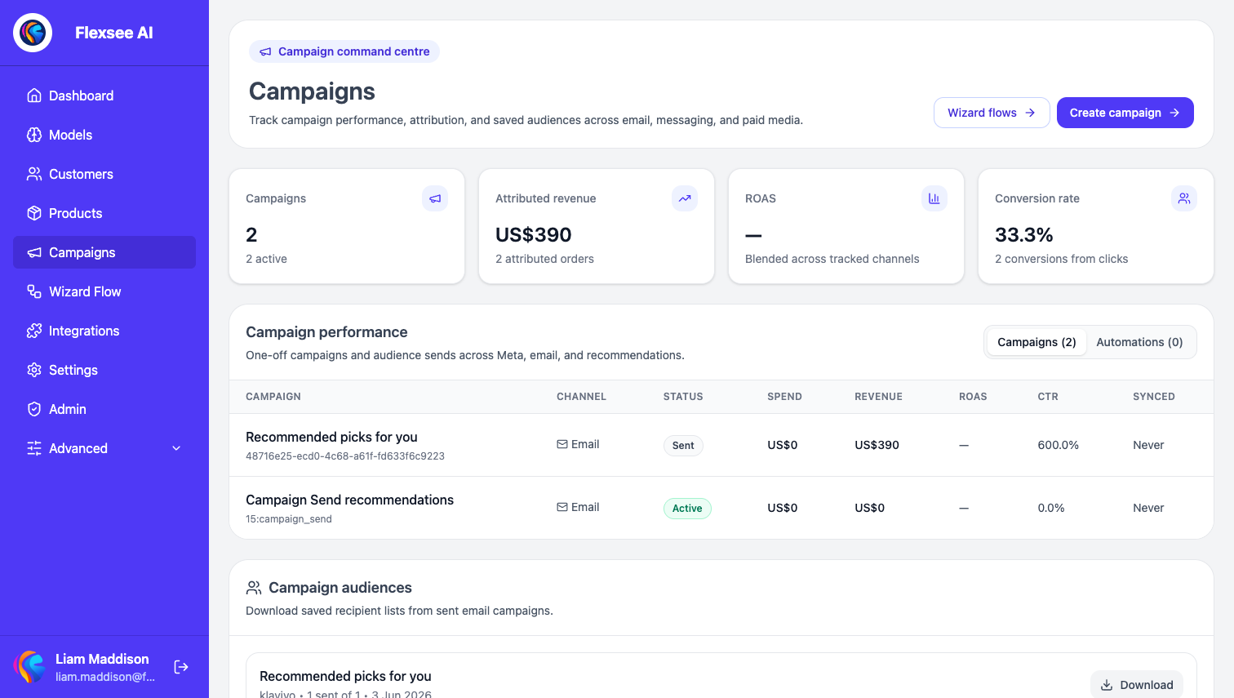Screen dimensions: 1234x698
Task: Click the logout icon beside Liam Maddison
Action: [181, 667]
